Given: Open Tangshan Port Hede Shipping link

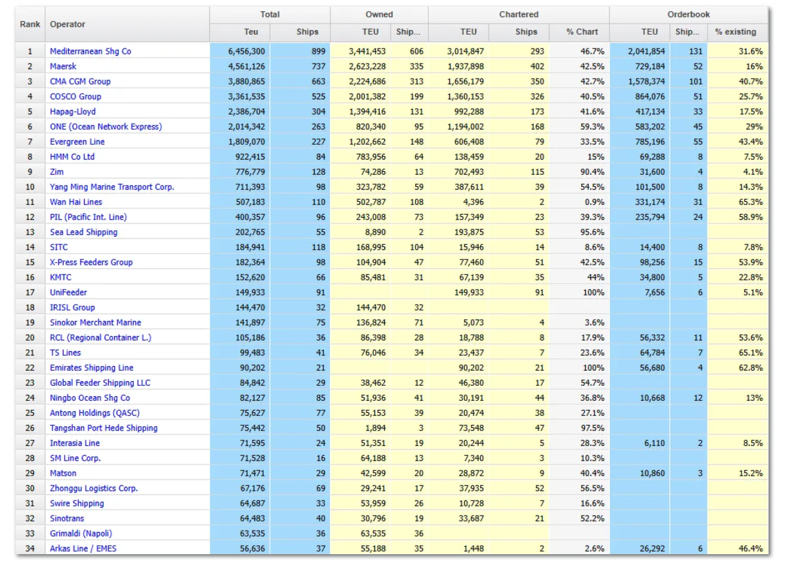Looking at the screenshot, I should [x=104, y=428].
